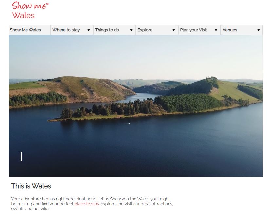This screenshot has height=215, width=269.
Task: Expand the Plan your Visit dropdown arrow
Action: [x=216, y=30]
